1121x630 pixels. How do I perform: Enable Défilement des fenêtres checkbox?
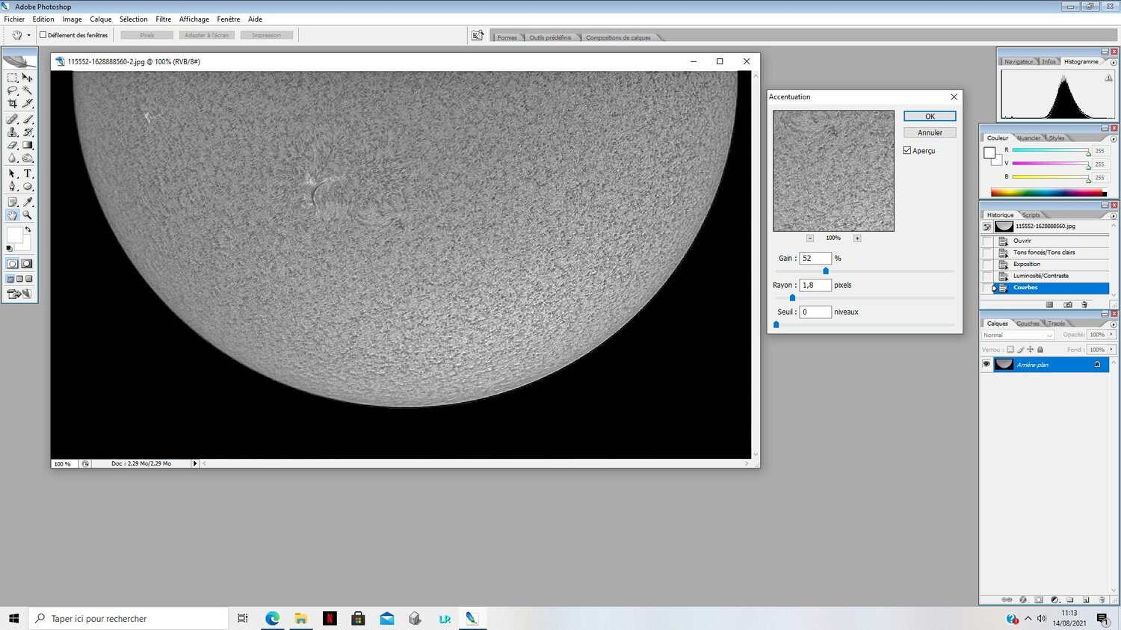[x=43, y=35]
